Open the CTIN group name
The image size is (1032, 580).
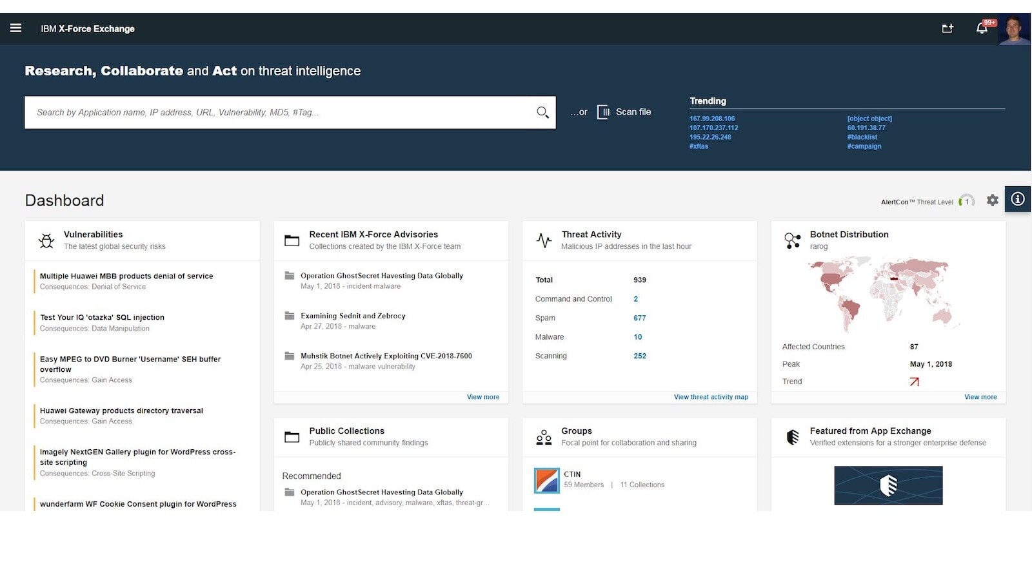572,474
